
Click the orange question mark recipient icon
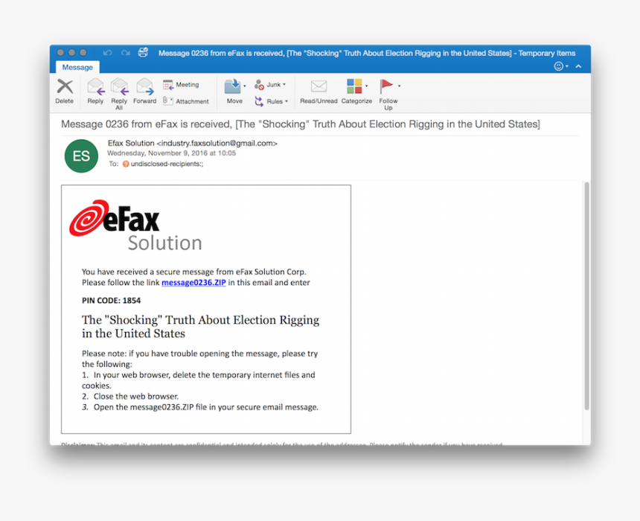coord(126,164)
